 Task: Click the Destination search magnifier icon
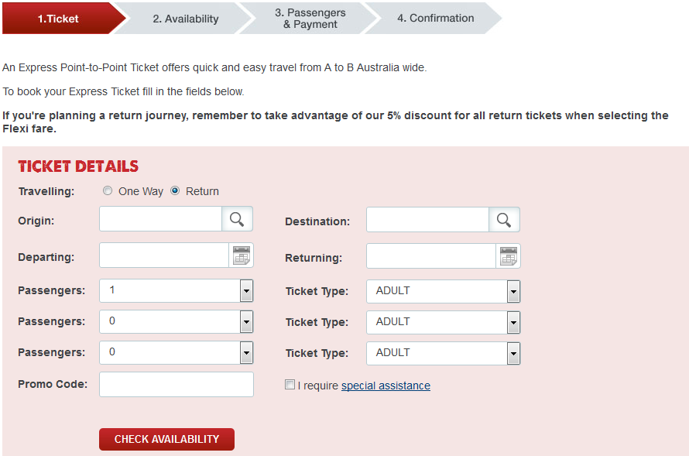[x=504, y=219]
